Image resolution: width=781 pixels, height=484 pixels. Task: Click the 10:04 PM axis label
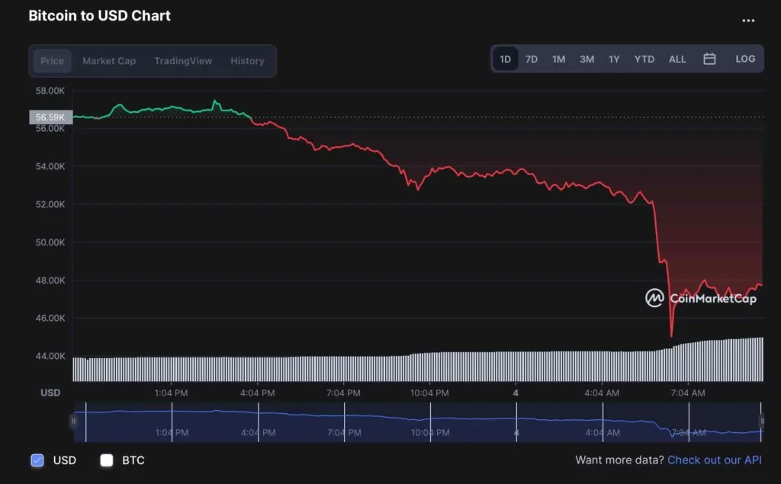(x=429, y=393)
